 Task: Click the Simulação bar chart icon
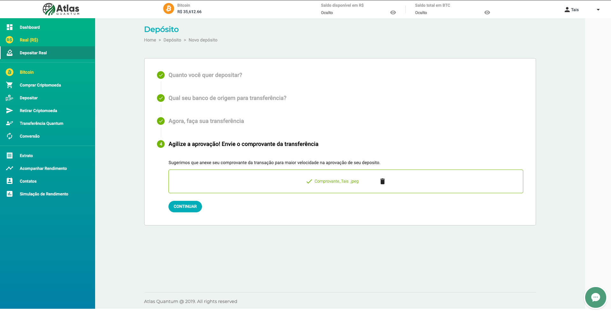click(x=10, y=194)
